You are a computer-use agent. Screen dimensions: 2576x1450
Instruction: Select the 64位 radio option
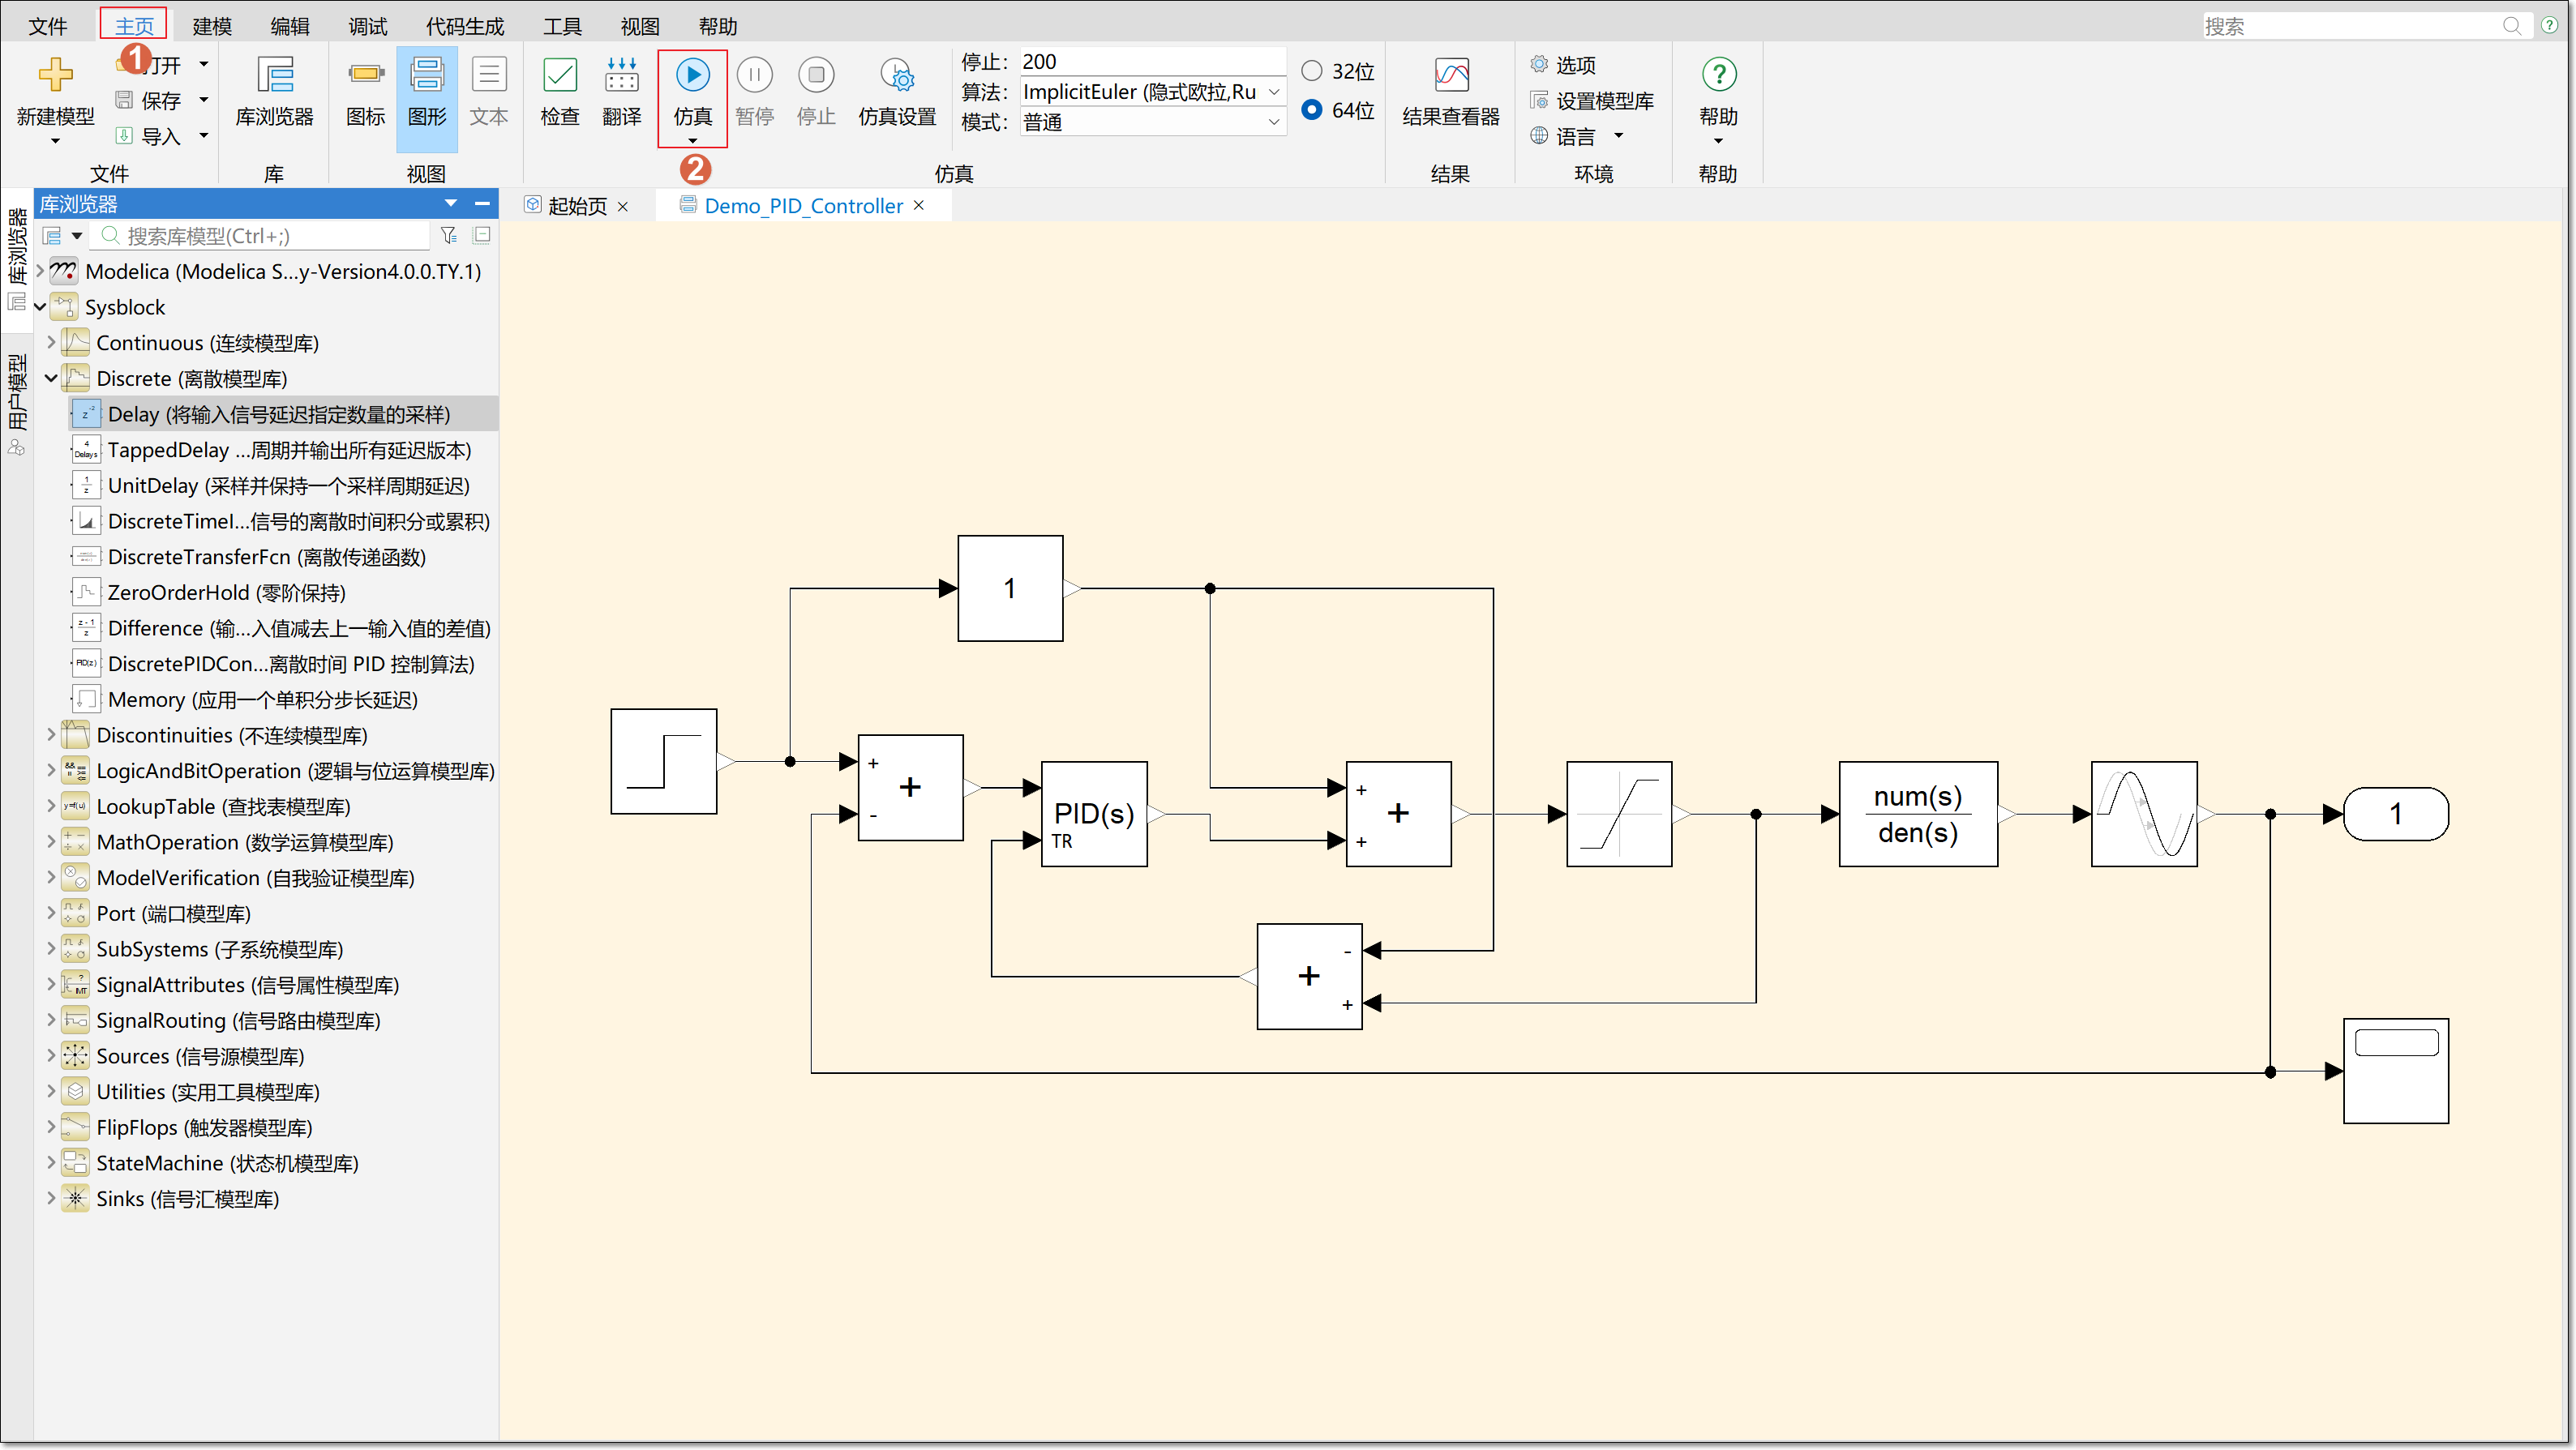[1311, 109]
